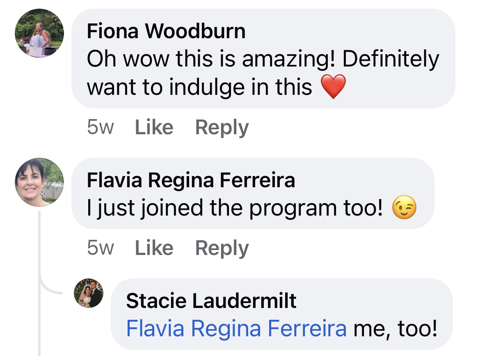Click the 5w timestamp under Fiona's comment

tap(100, 127)
